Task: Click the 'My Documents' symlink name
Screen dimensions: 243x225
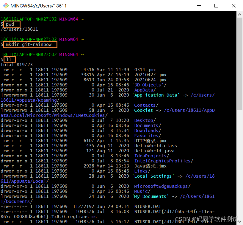Action: (150, 196)
